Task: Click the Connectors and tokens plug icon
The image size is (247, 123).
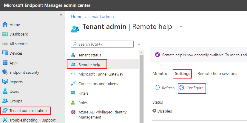Action: tap(73, 84)
